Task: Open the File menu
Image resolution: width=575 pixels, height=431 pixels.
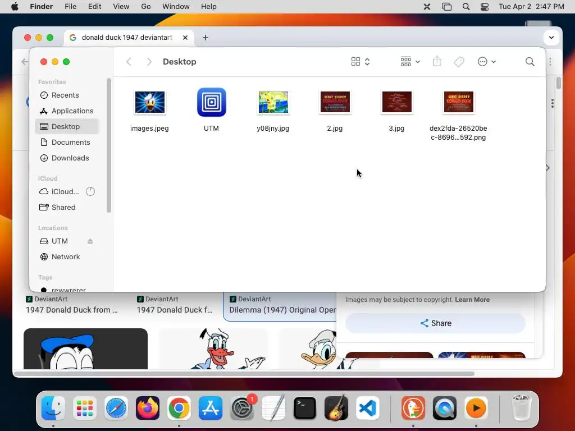Action: 70,7
